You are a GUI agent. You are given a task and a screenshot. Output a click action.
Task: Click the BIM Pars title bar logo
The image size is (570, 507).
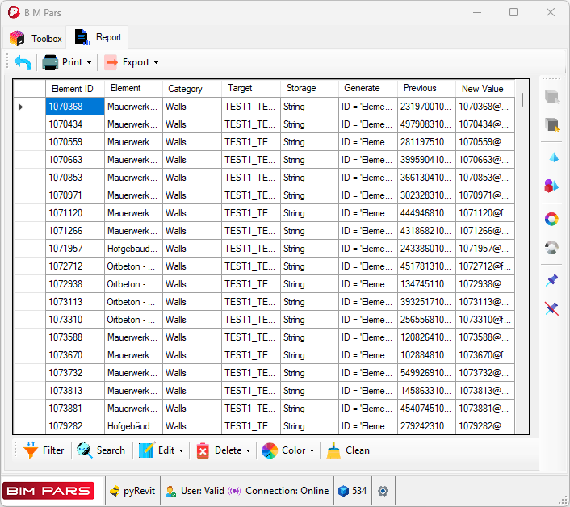14,12
